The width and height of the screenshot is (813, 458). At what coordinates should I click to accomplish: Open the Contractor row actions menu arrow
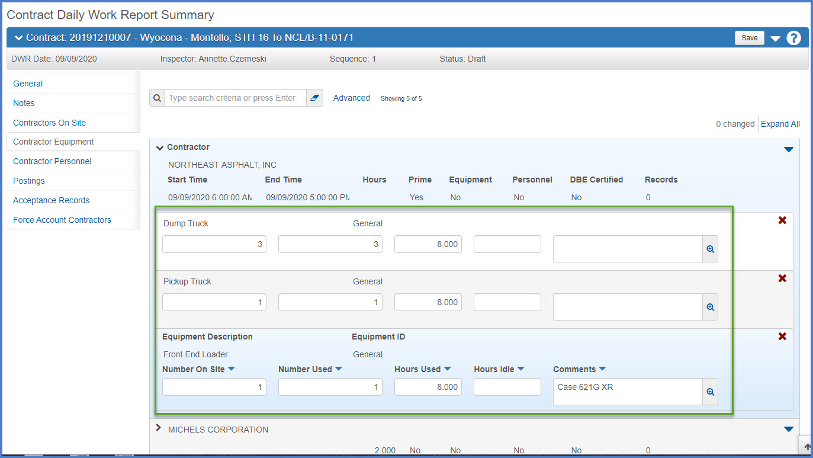788,149
